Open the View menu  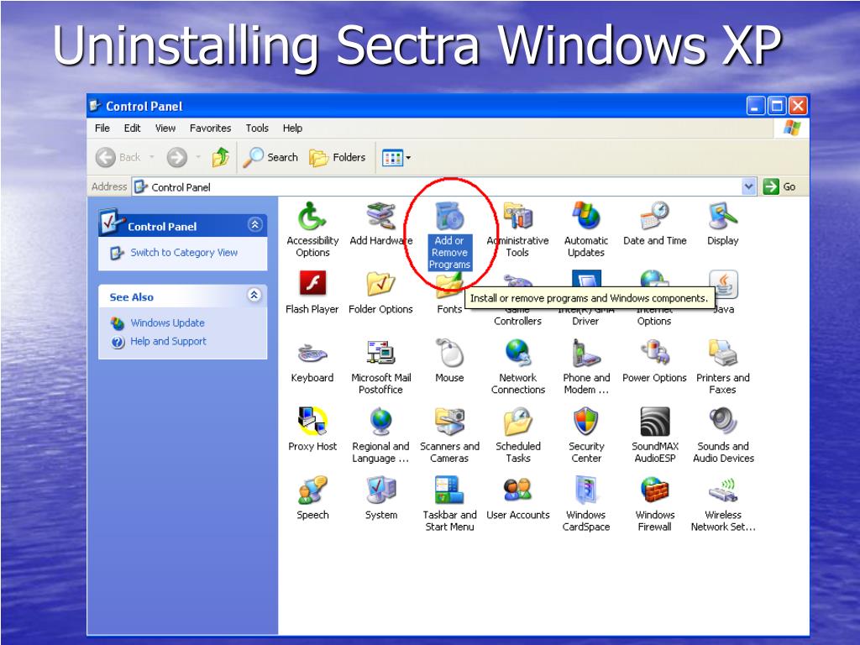[x=165, y=128]
